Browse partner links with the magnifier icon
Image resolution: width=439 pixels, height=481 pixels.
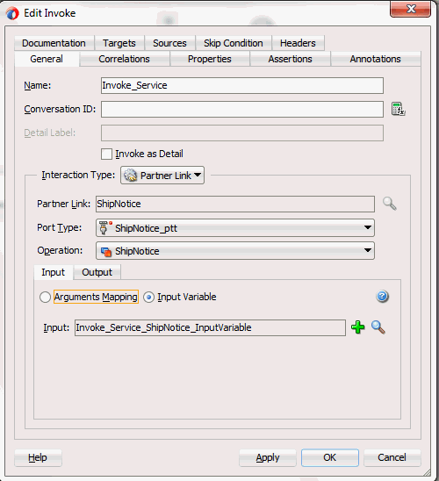tap(390, 204)
